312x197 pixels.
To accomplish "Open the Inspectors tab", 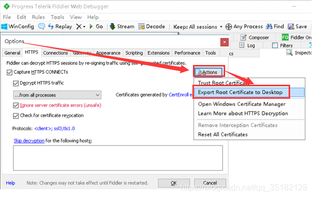I will tap(298, 52).
